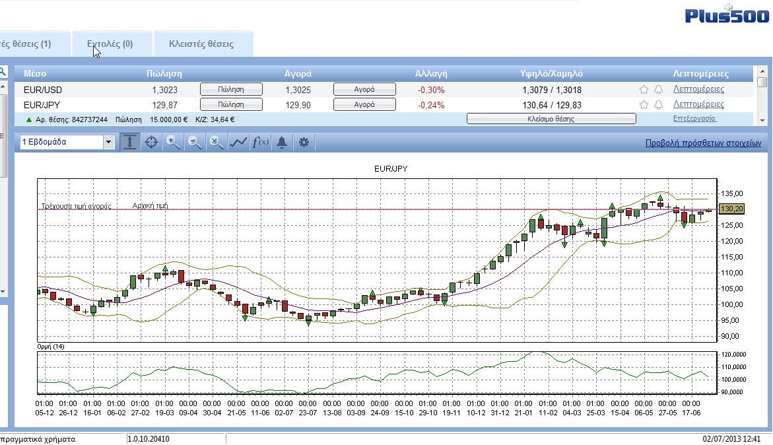Click Αγορά button for EUR/JPY

pyautogui.click(x=364, y=104)
